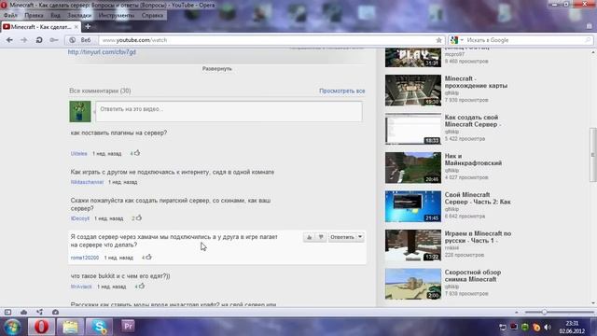The width and height of the screenshot is (597, 336).
Task: Expand description with Развернуть
Action: tap(216, 68)
